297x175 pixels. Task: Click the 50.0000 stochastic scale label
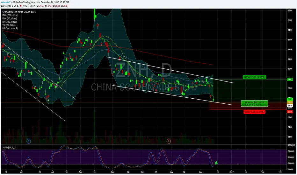292,157
